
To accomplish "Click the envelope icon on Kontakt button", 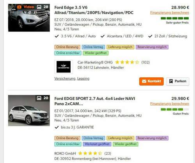I will 144,81.
